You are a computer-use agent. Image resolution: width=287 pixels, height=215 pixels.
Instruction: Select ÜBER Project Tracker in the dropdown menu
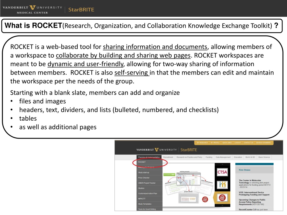coord(149,183)
